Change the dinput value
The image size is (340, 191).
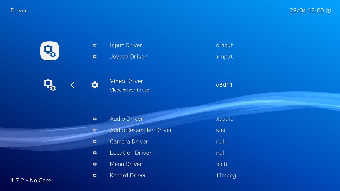(225, 45)
